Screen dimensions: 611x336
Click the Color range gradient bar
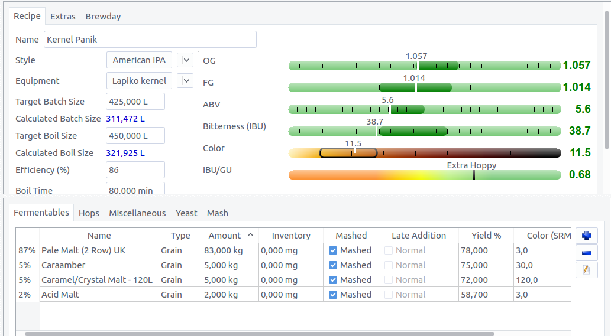(x=424, y=153)
